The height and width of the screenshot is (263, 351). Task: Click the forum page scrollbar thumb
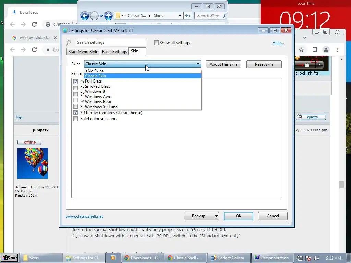click(341, 185)
